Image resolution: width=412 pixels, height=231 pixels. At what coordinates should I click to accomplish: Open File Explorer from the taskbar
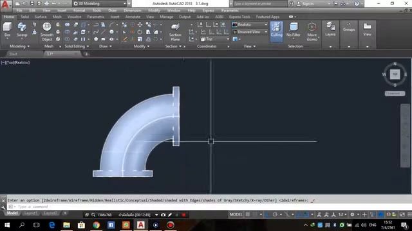pos(66,225)
